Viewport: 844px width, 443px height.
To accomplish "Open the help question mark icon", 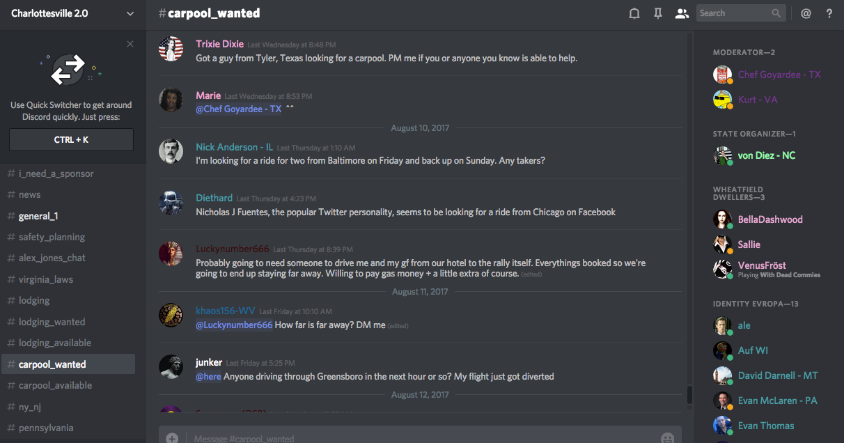I will tap(829, 13).
